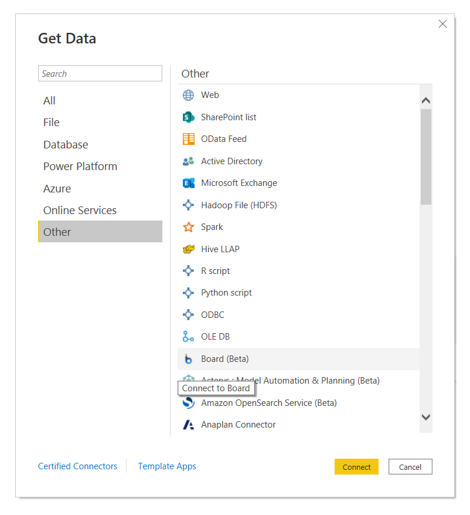This screenshot has height=515, width=470.
Task: Show the Database category
Action: [x=100, y=144]
